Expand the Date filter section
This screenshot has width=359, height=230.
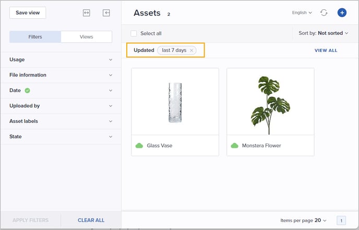pos(61,91)
